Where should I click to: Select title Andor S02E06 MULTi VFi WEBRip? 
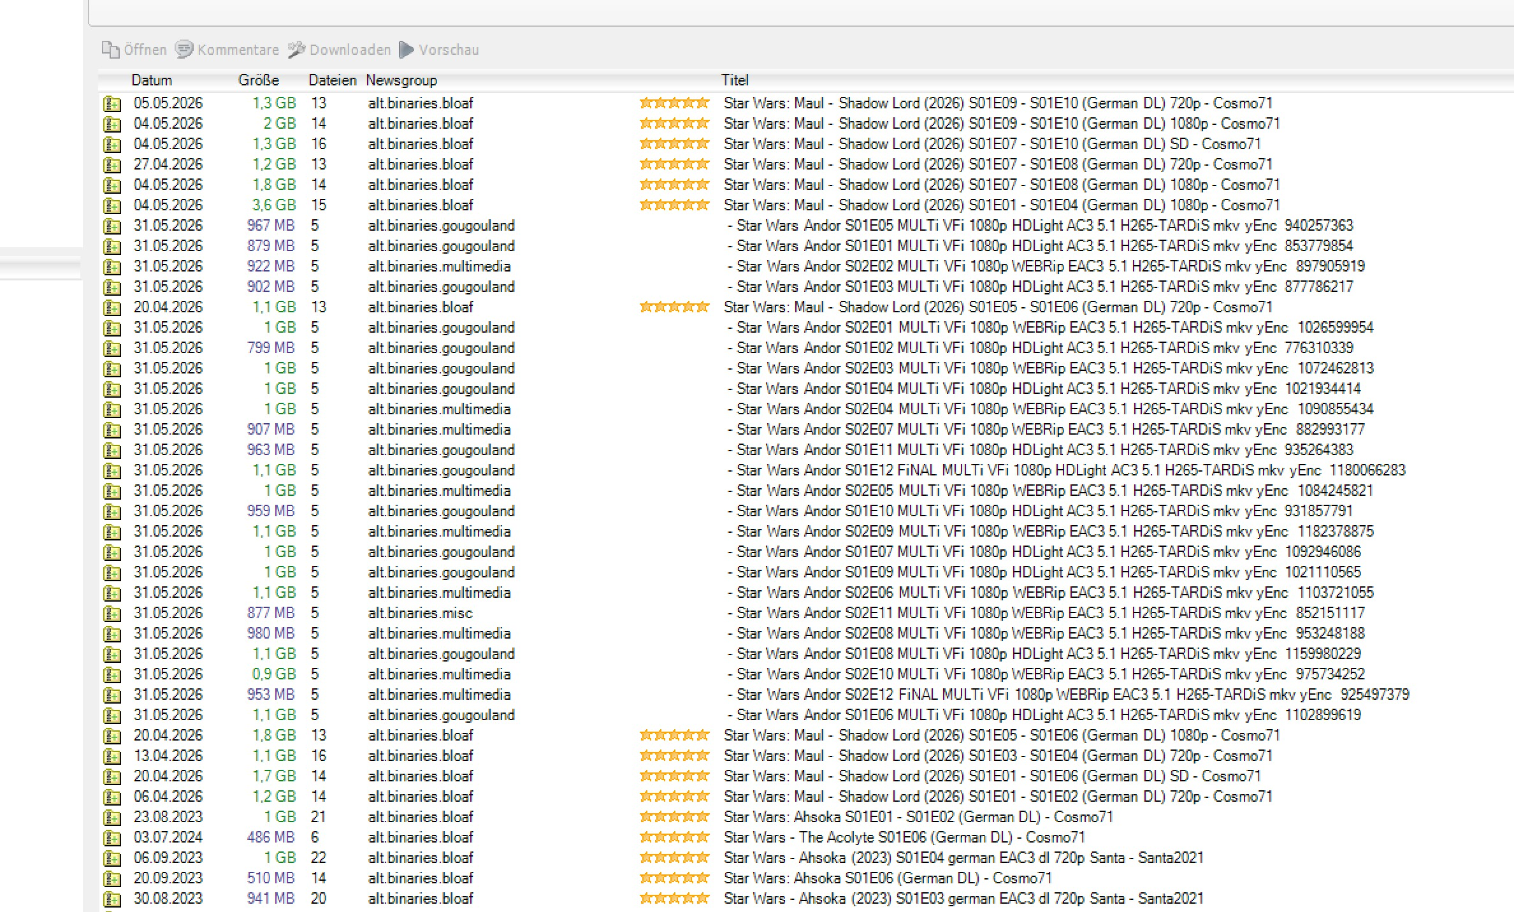(x=1051, y=593)
